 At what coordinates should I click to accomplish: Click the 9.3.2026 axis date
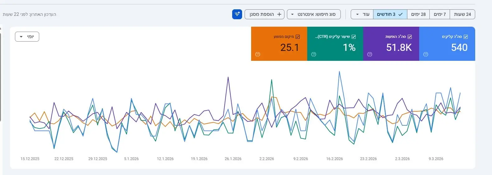(x=436, y=159)
